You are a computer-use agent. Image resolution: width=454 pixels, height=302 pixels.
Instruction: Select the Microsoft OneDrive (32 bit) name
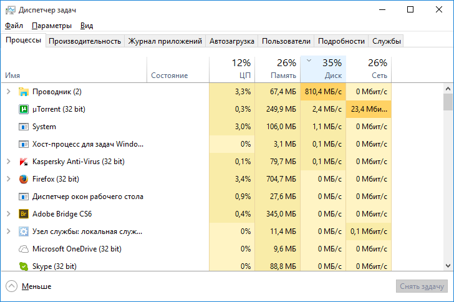[x=77, y=249]
